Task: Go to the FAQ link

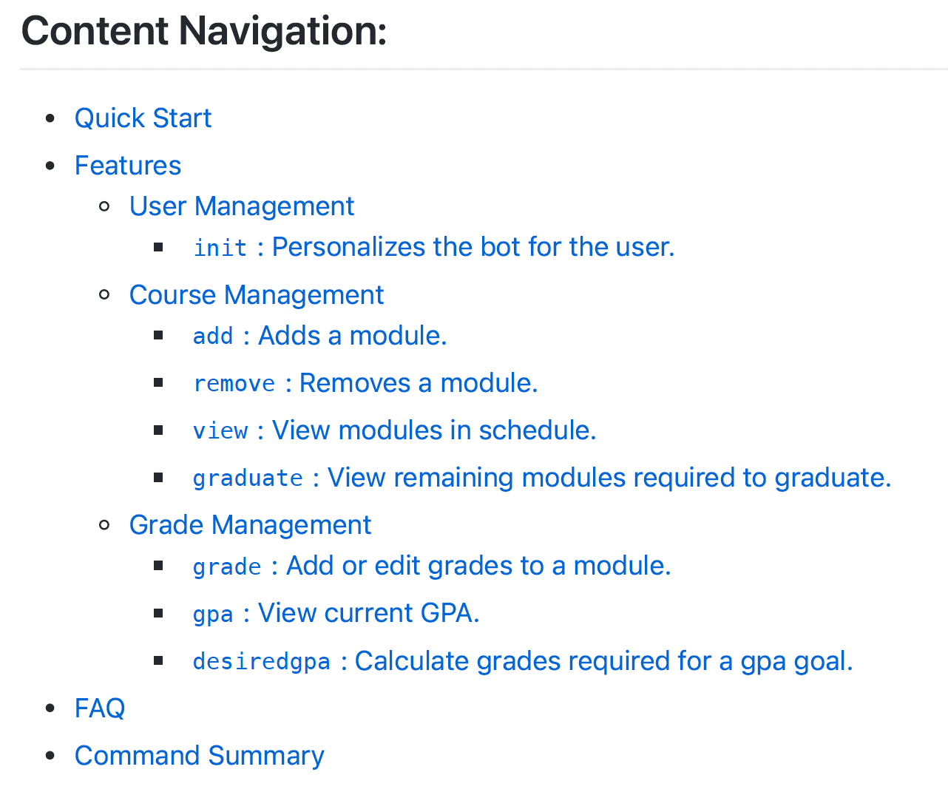Action: 99,708
